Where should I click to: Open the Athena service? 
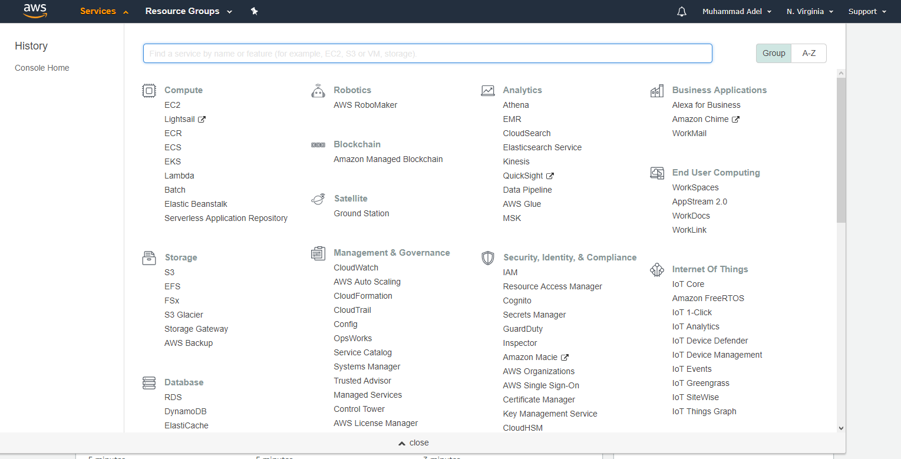(516, 105)
